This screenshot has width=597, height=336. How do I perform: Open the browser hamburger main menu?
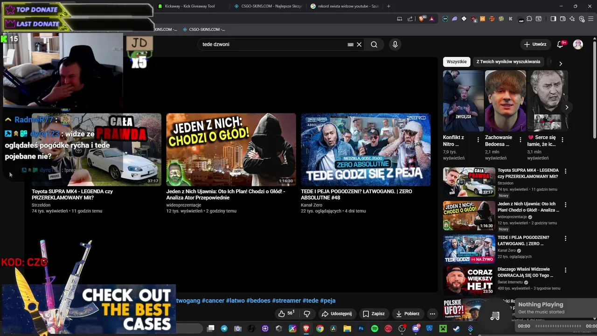point(591,19)
